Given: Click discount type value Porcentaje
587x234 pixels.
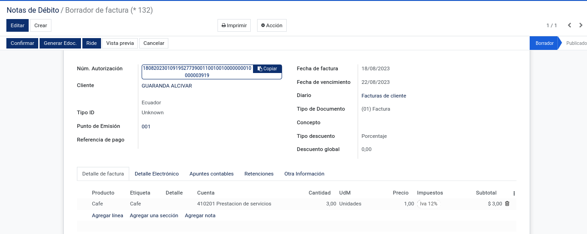Looking at the screenshot, I should pos(374,136).
